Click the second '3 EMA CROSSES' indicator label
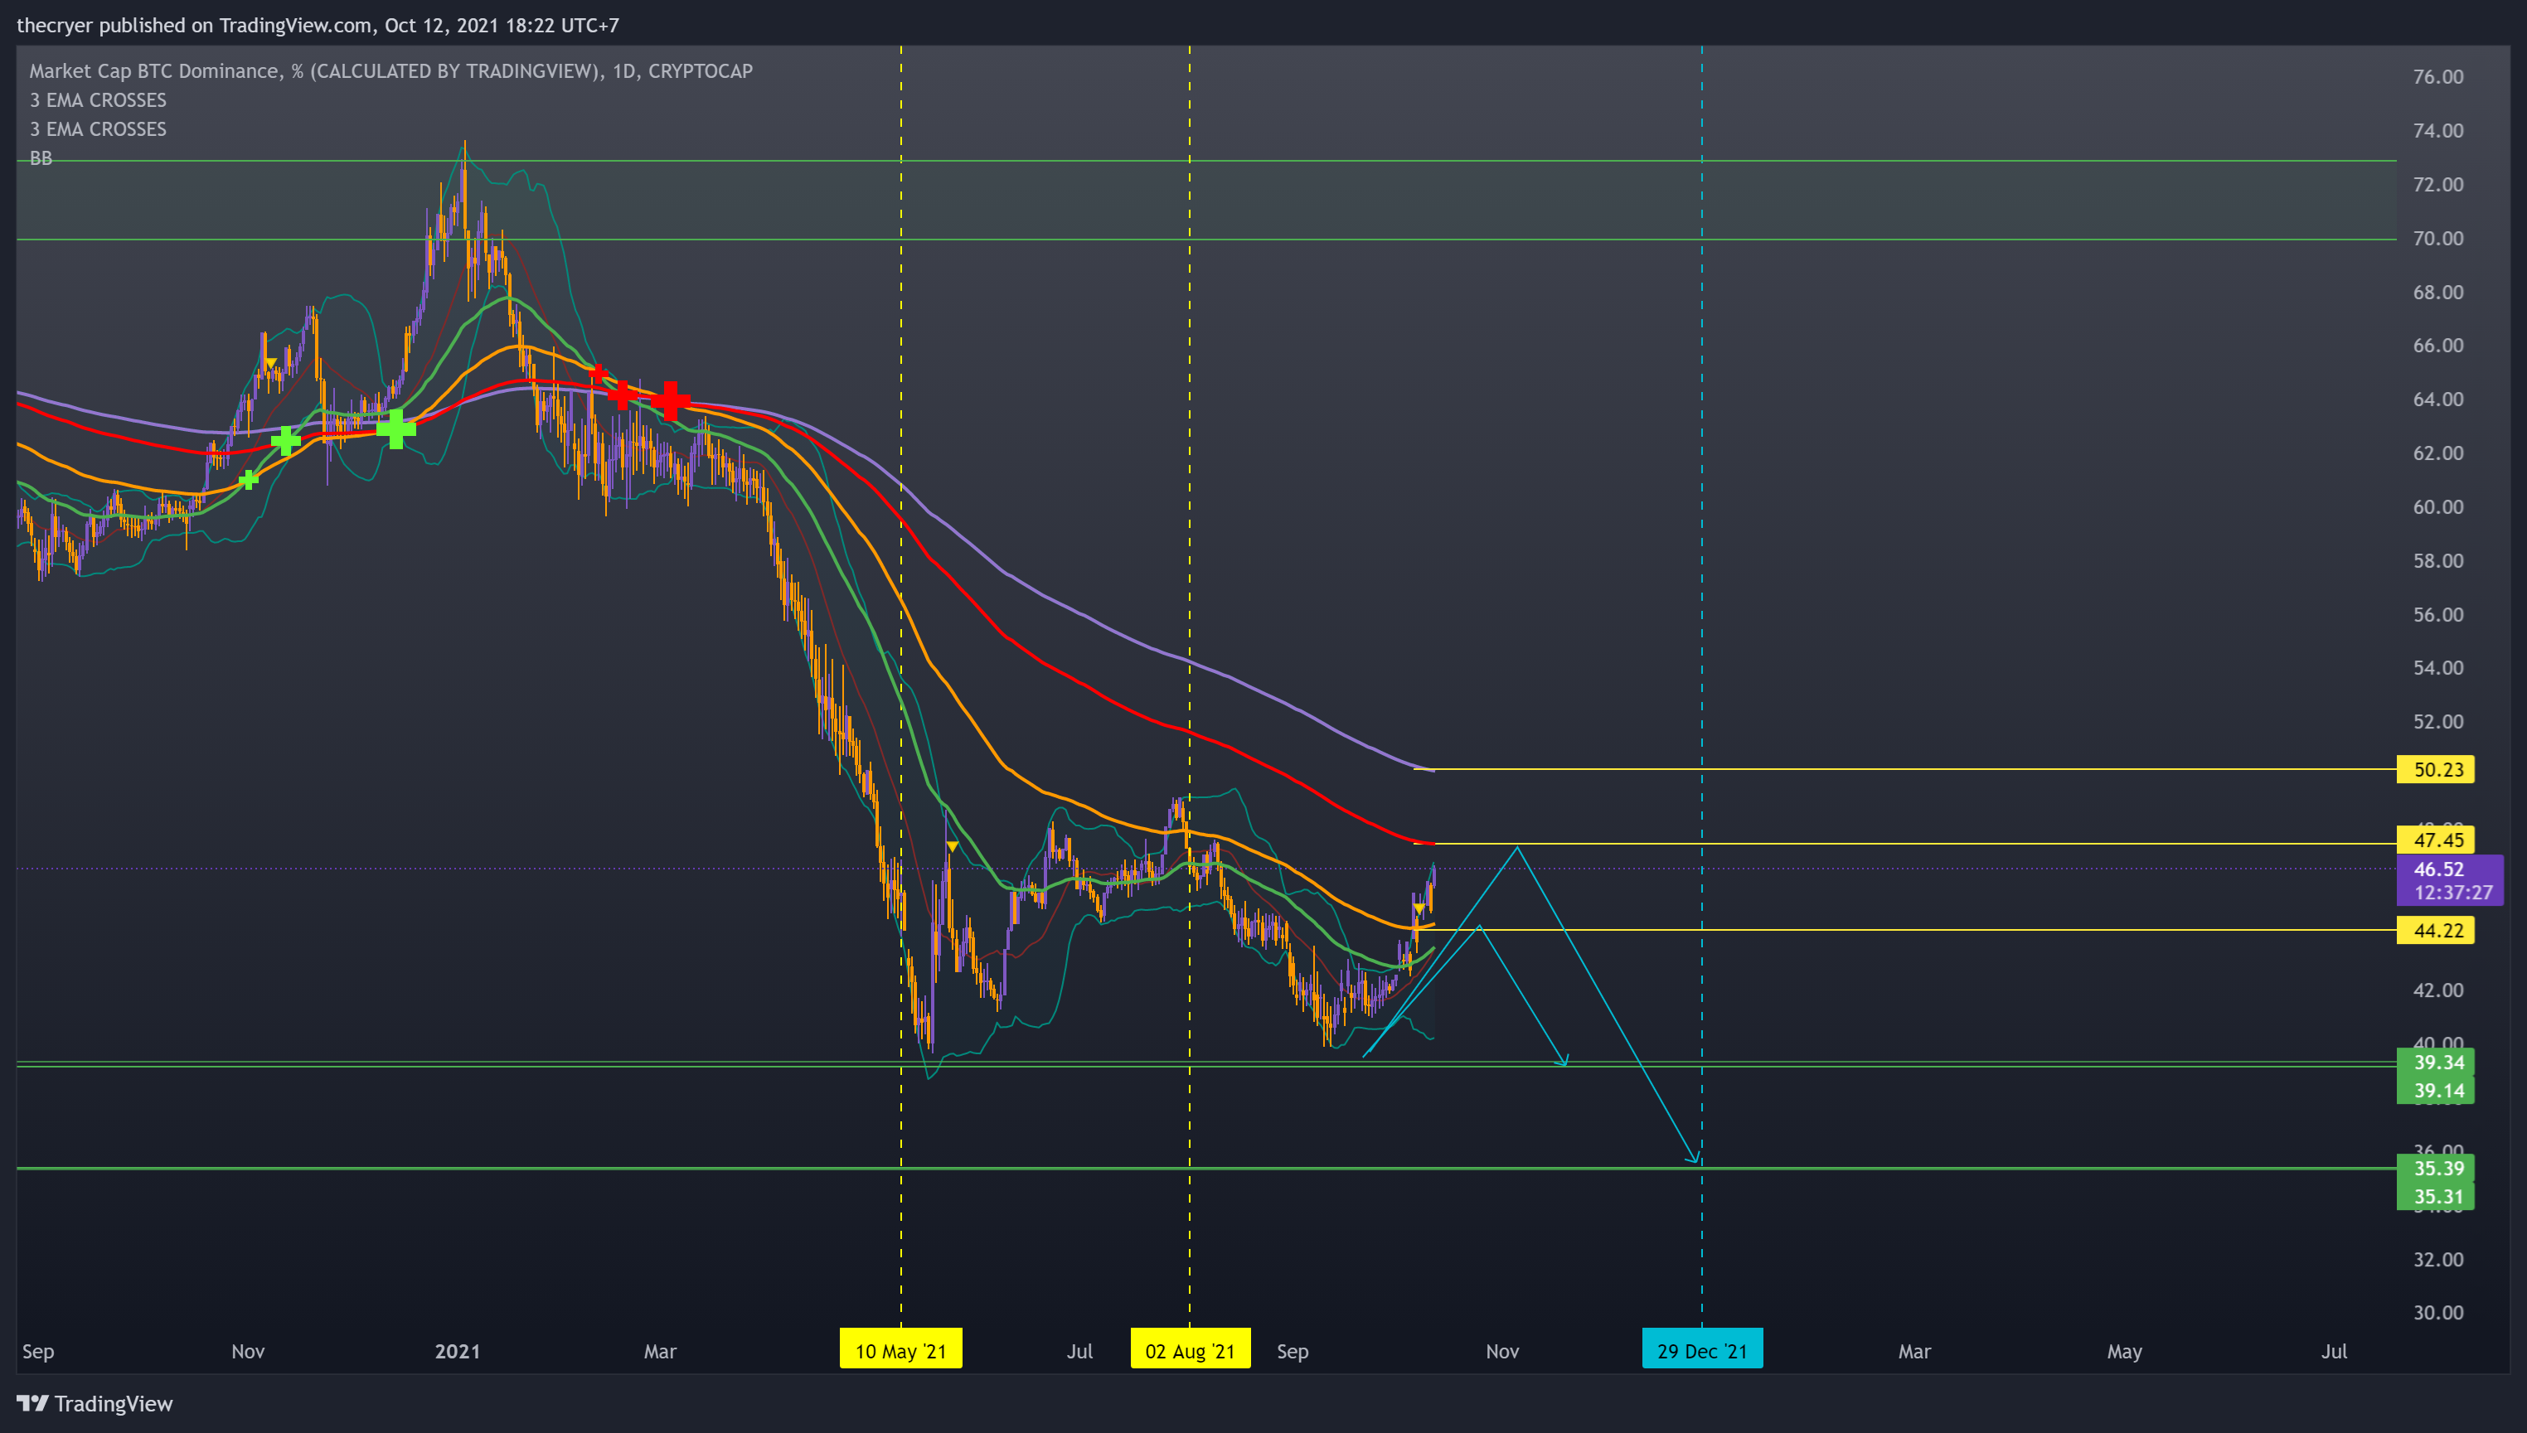Viewport: 2527px width, 1433px height. (x=98, y=129)
